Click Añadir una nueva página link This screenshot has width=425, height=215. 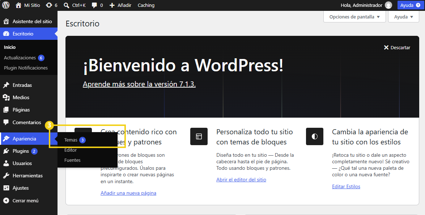[128, 193]
